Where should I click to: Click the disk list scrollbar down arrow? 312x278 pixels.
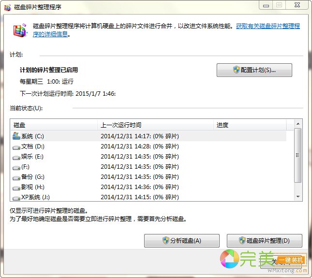point(298,197)
